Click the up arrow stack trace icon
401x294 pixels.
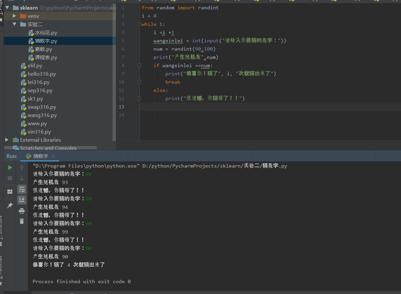pyautogui.click(x=22, y=168)
